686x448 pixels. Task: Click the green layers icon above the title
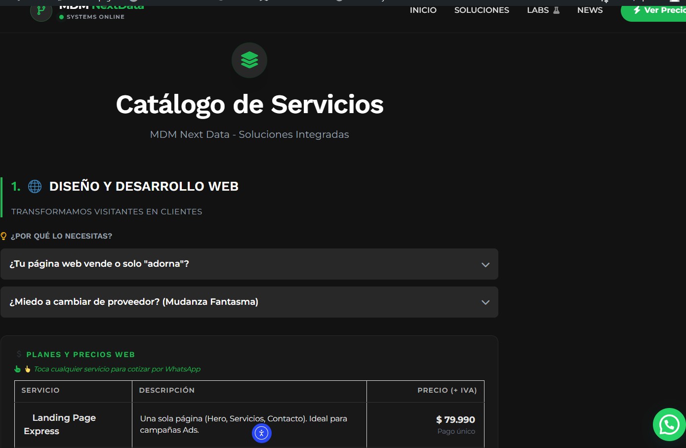point(249,60)
